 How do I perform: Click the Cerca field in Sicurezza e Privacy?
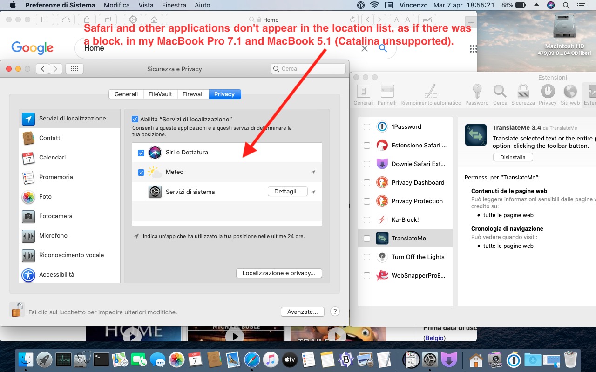[x=308, y=69]
